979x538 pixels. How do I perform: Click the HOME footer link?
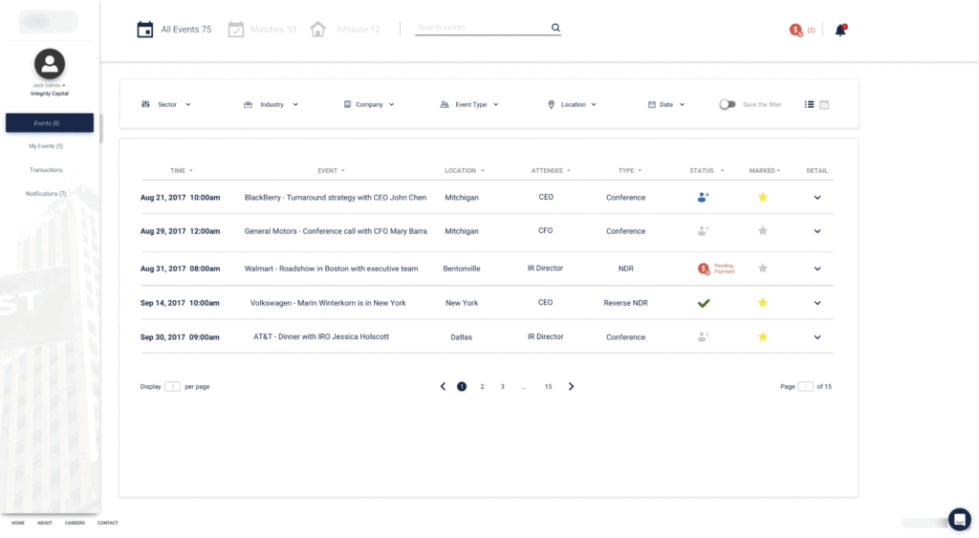[17, 523]
